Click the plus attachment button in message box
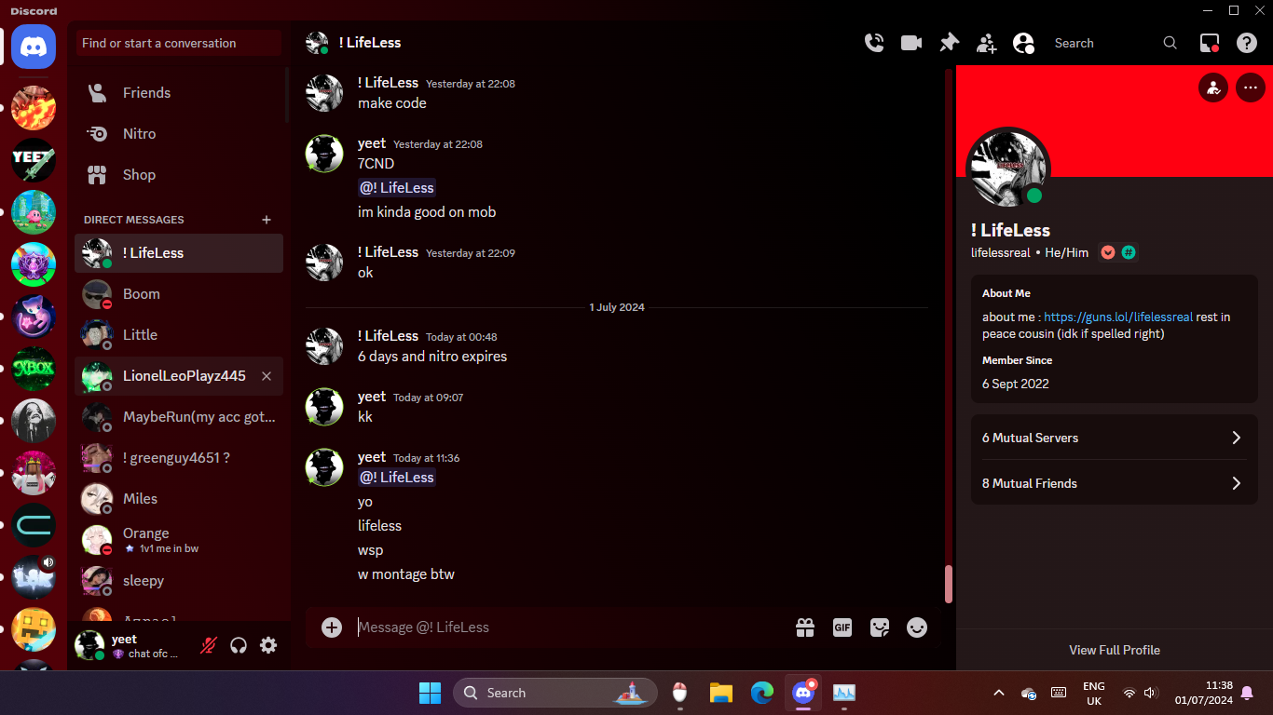Viewport: 1273px width, 715px height. (332, 627)
